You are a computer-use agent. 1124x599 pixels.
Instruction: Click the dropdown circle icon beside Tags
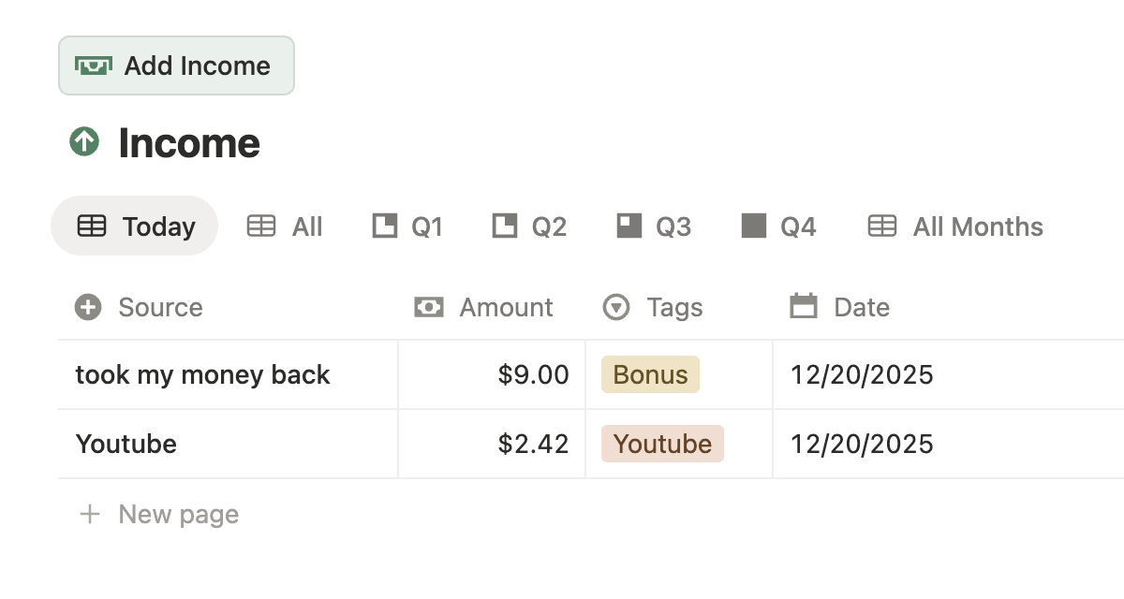pyautogui.click(x=616, y=307)
